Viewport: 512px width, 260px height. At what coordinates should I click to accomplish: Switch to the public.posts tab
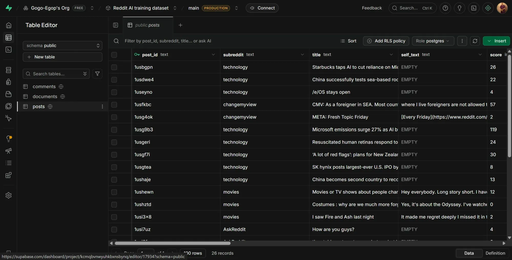coord(148,25)
